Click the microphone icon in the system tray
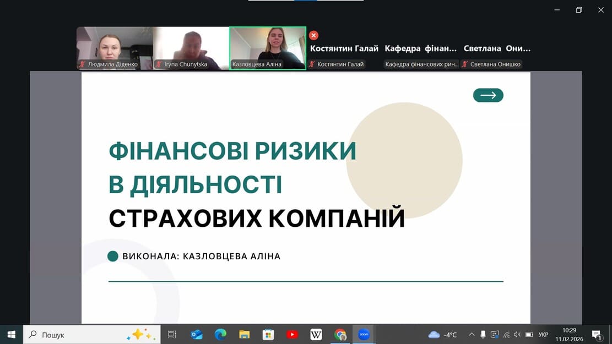 click(483, 334)
